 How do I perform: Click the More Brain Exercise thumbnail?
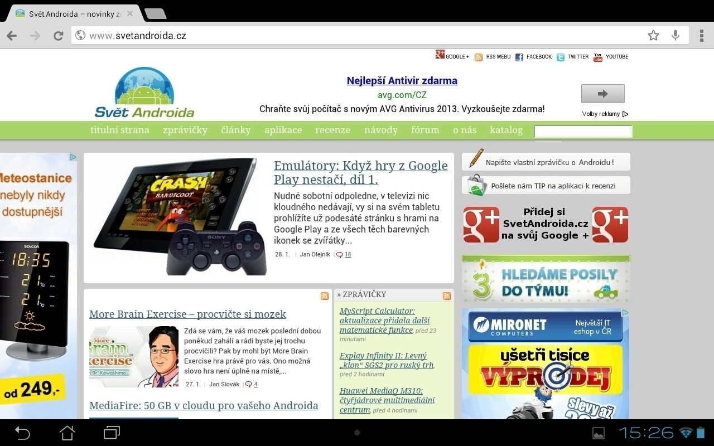click(x=134, y=357)
